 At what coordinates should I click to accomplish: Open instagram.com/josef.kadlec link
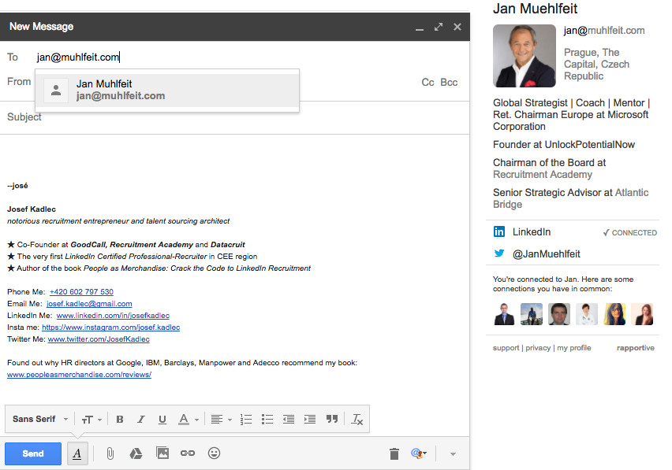tap(110, 328)
